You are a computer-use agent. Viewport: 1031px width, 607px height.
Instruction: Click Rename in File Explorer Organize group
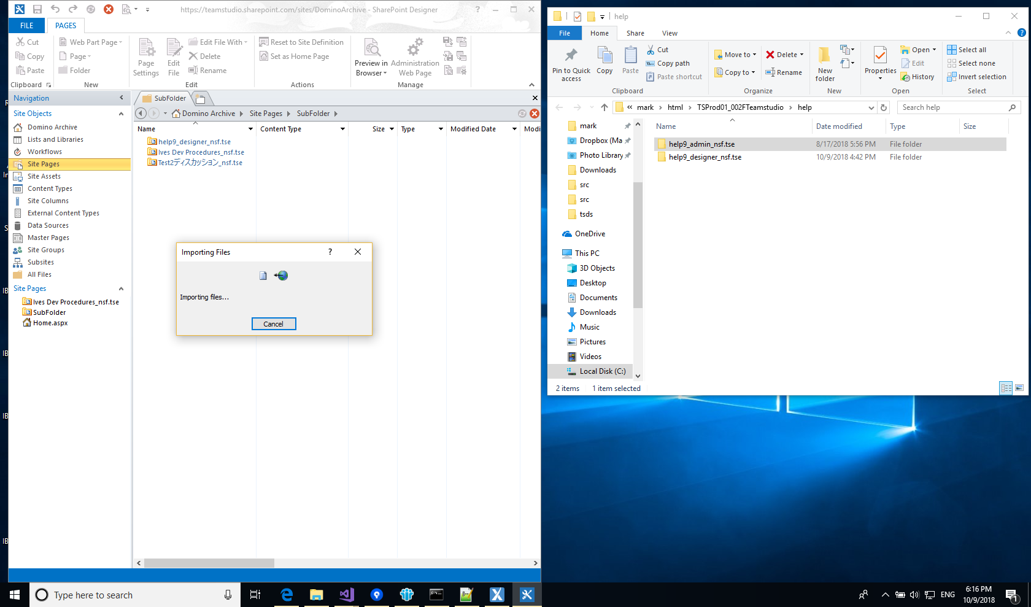click(784, 72)
